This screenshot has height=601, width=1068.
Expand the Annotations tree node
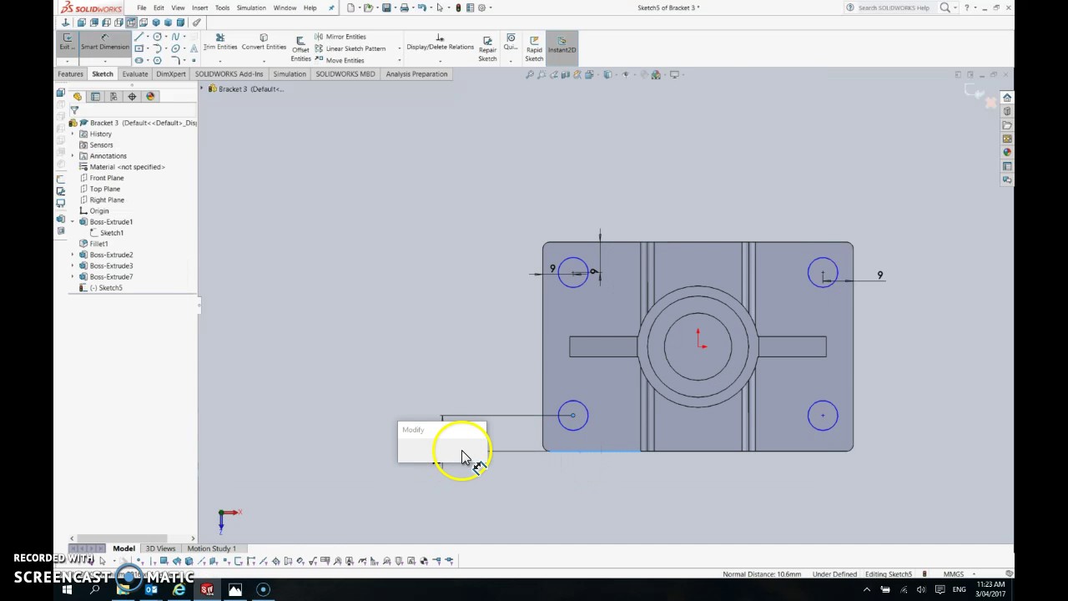(73, 155)
